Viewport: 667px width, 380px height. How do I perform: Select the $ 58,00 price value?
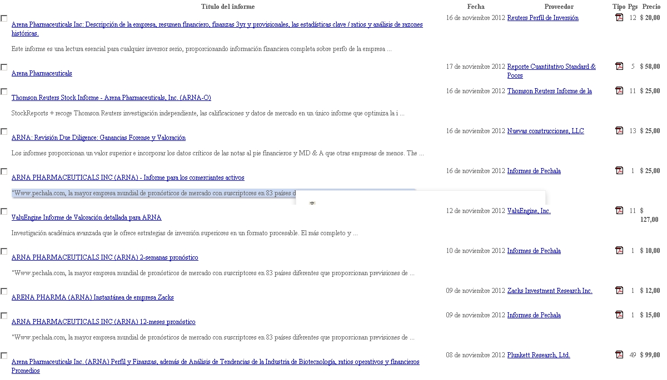click(x=650, y=67)
